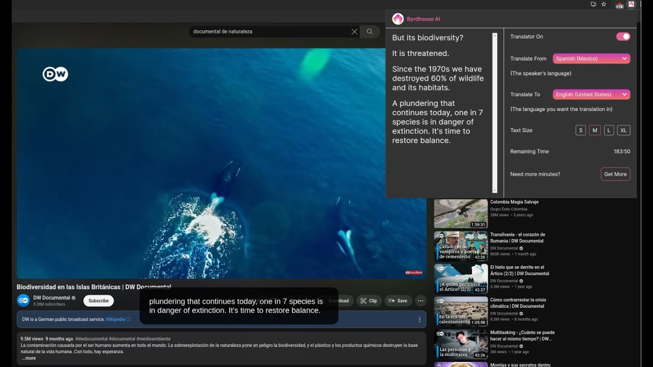
Task: Open the 'El hielo que se derrite' thumbnail
Action: 461,279
